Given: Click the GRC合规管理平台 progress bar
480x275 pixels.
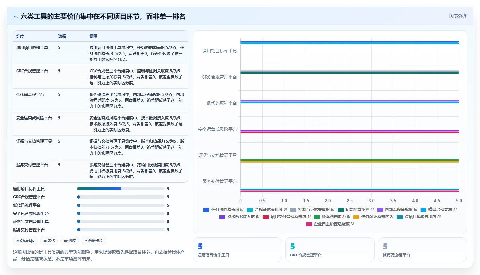Looking at the screenshot, I should [121, 197].
